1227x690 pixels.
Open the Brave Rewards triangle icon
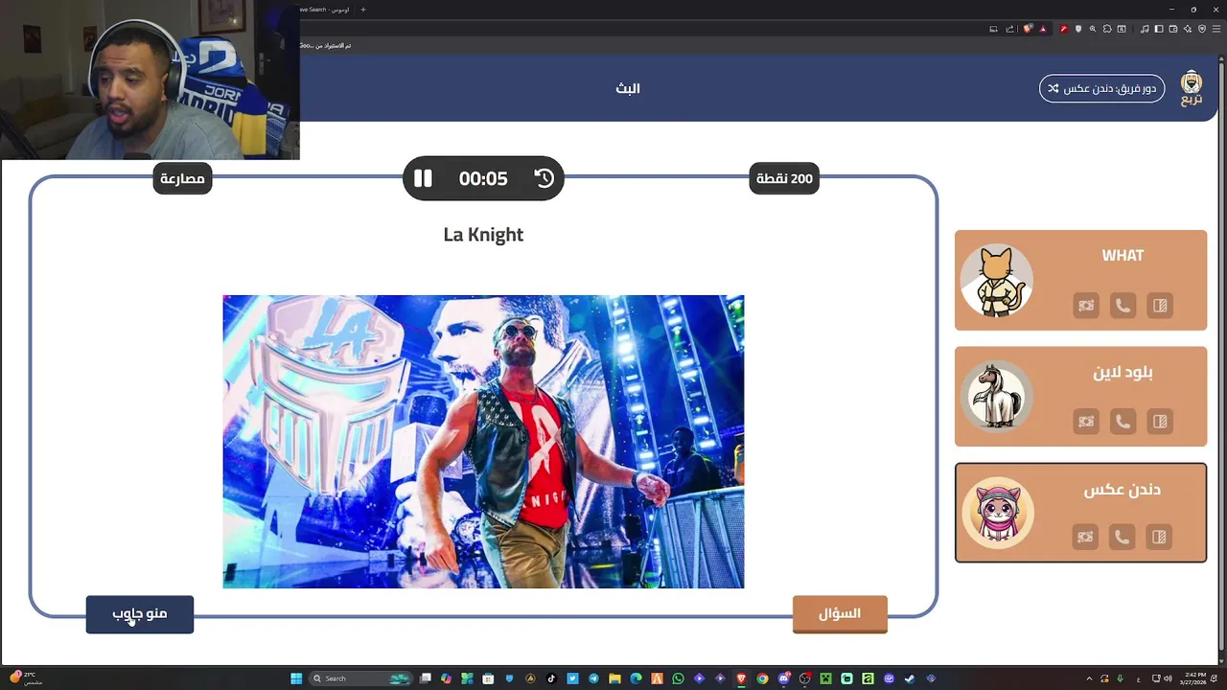[1043, 29]
